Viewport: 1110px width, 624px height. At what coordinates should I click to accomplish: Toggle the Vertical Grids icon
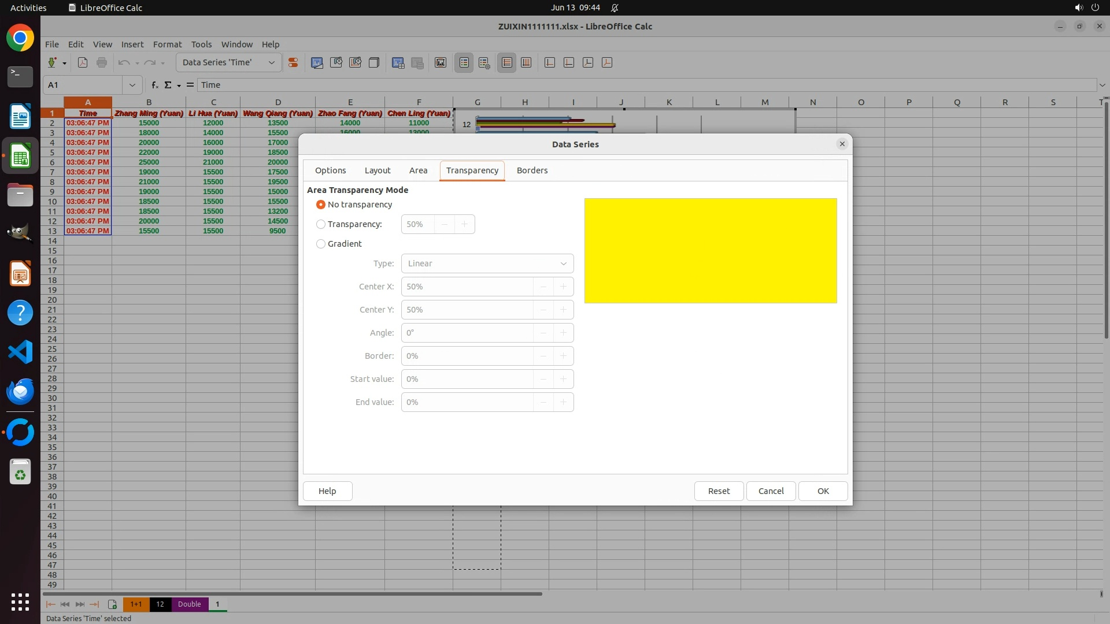click(526, 63)
